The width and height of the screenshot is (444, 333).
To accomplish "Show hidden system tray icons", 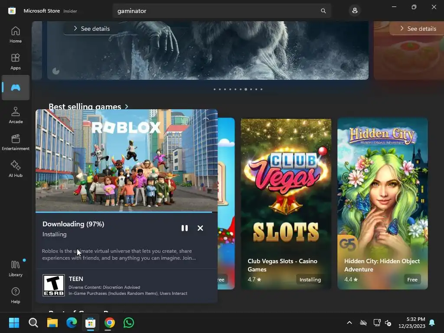I will 349,323.
